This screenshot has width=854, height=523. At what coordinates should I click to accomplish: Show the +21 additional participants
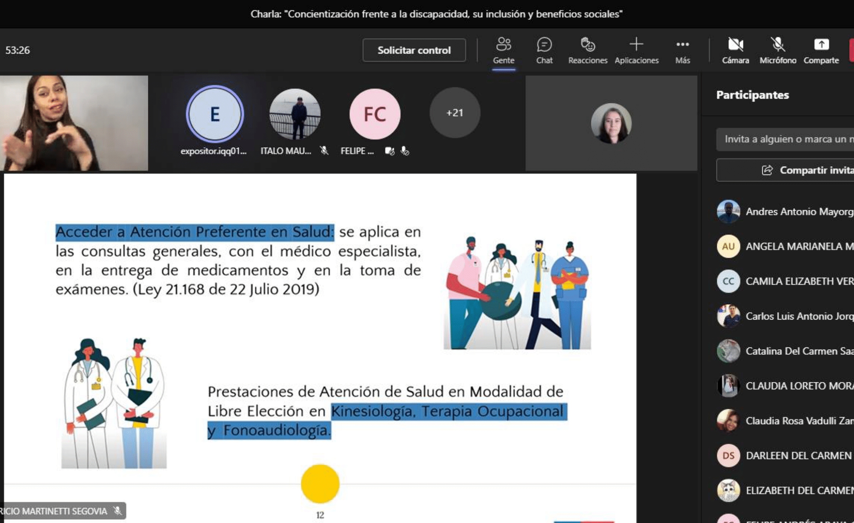(x=455, y=113)
